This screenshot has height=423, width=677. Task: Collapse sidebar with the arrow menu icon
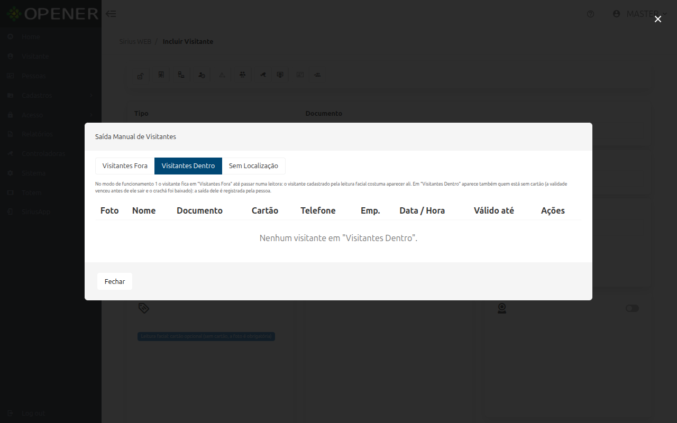click(x=111, y=14)
